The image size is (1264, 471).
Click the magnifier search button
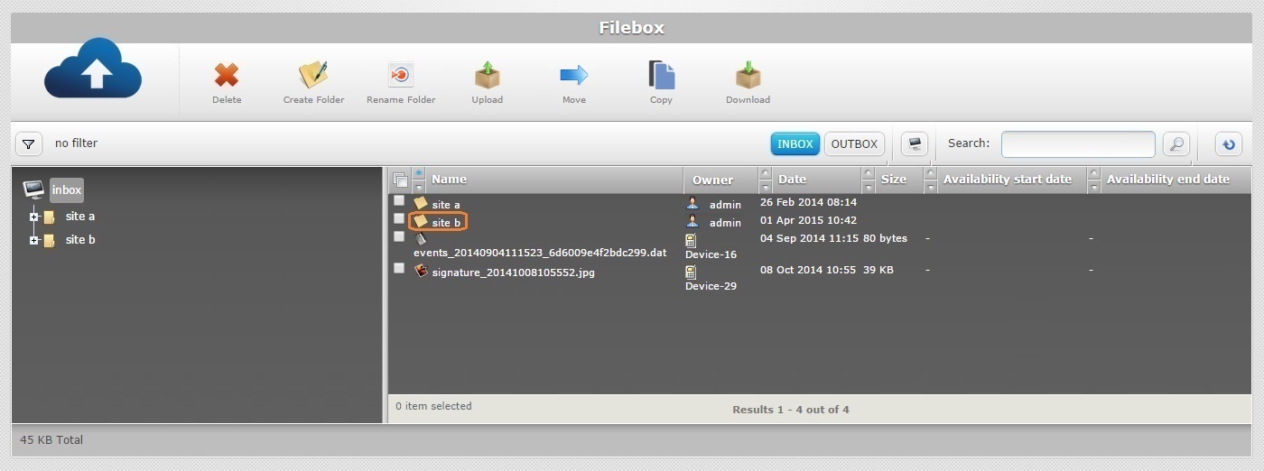pos(1176,143)
